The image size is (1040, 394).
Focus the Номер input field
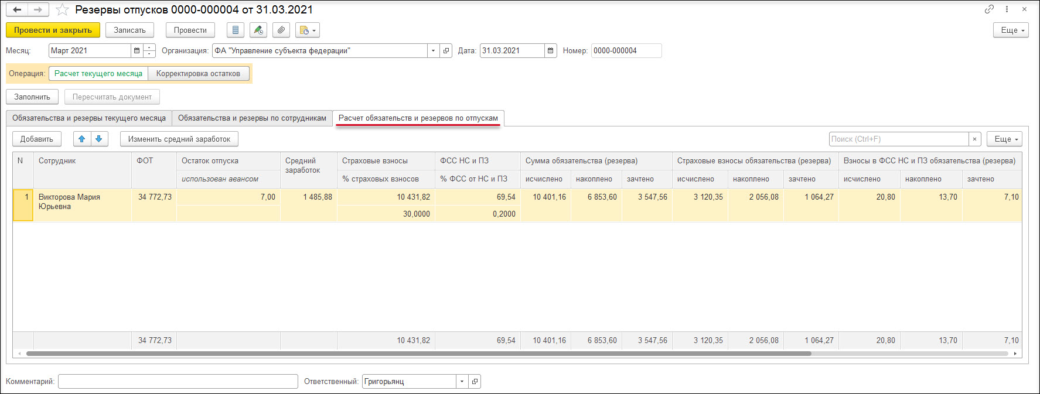coord(626,51)
